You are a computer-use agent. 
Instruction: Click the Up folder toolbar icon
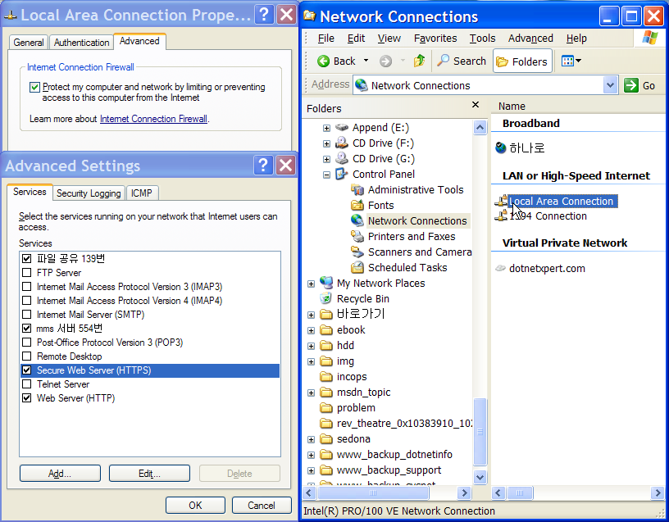click(420, 61)
